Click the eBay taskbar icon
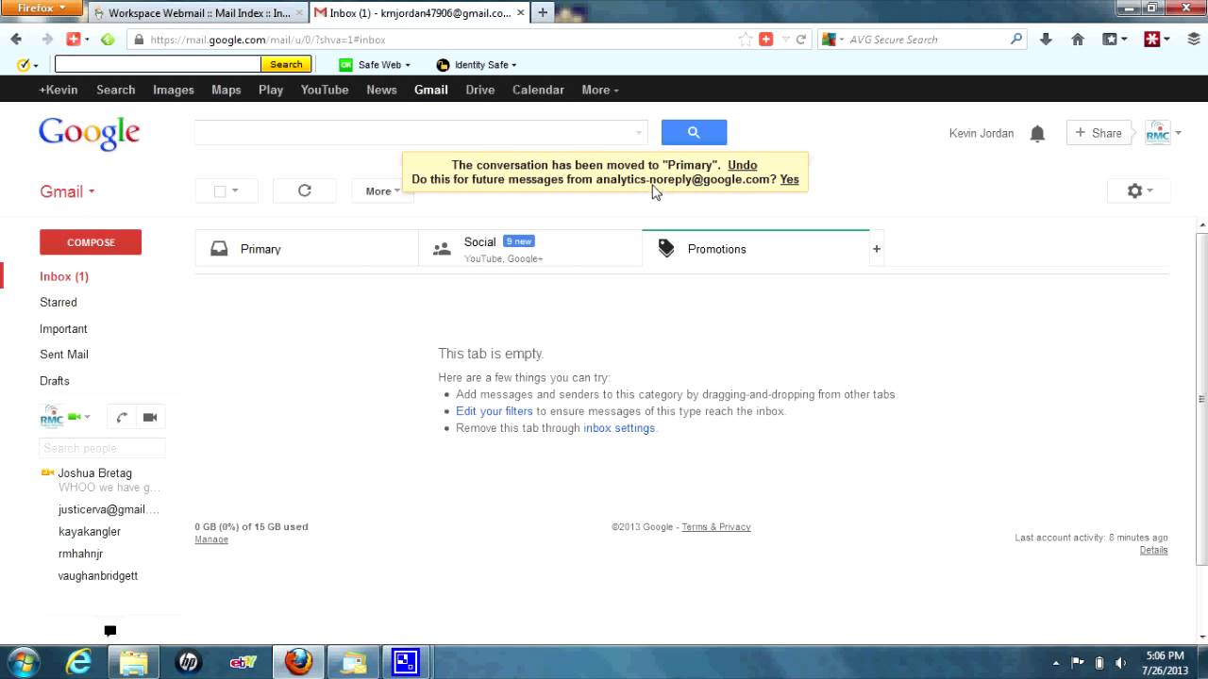The width and height of the screenshot is (1208, 679). pos(243,662)
